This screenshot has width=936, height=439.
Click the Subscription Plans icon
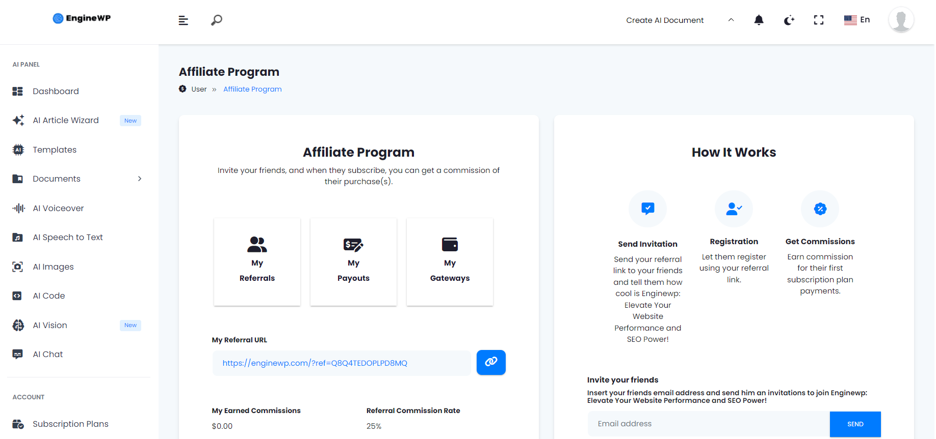pos(18,424)
